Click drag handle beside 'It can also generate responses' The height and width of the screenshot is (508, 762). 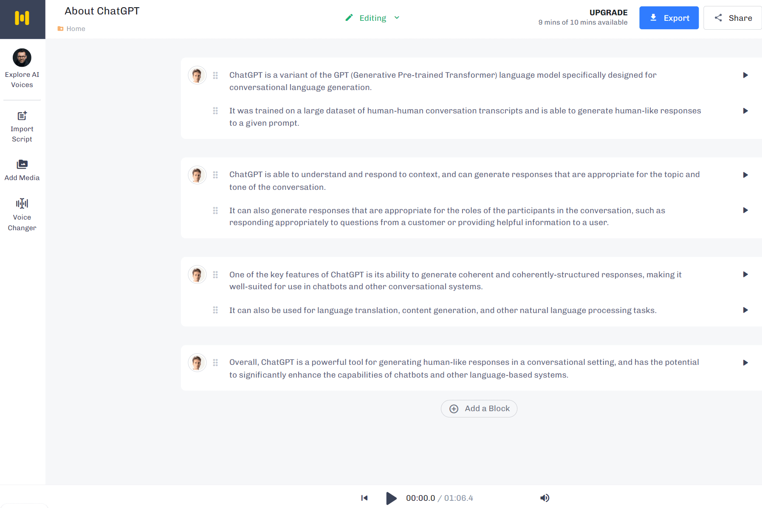(215, 211)
